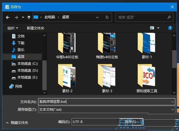Image resolution: width=179 pixels, height=131 pixels.
Task: Refresh the current folder view
Action: pyautogui.click(x=107, y=17)
